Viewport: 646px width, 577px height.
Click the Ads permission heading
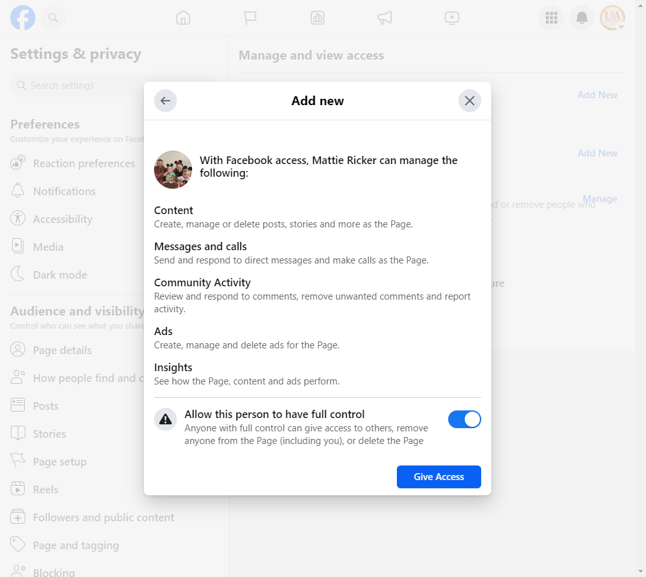tap(163, 331)
